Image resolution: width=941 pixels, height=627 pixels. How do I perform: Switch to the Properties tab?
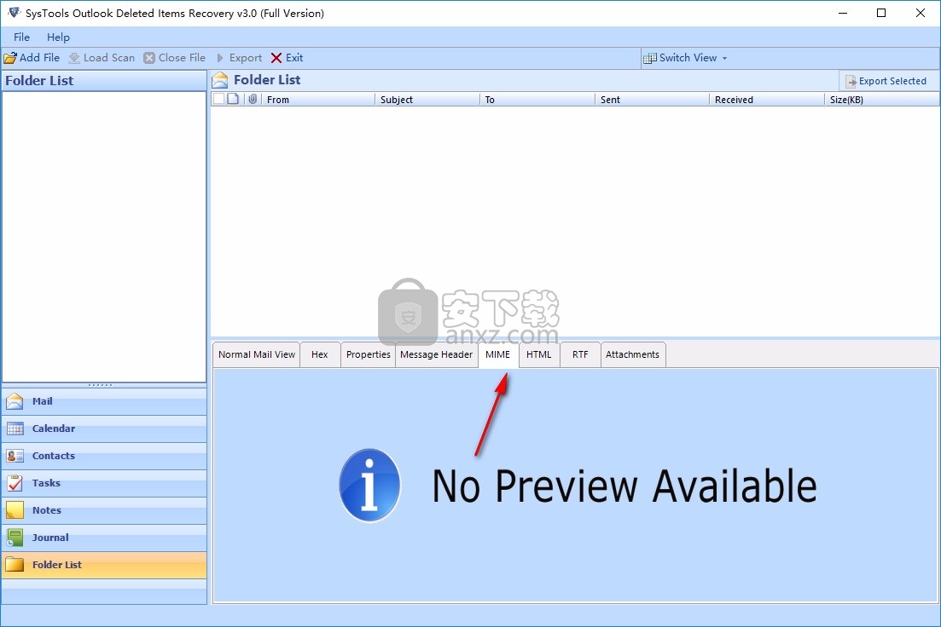[368, 355]
